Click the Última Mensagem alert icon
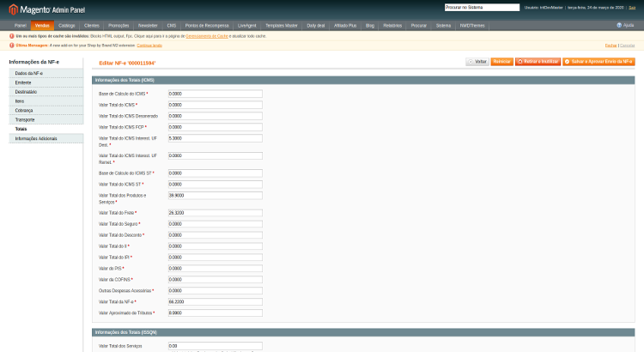The width and height of the screenshot is (644, 352). coord(11,46)
